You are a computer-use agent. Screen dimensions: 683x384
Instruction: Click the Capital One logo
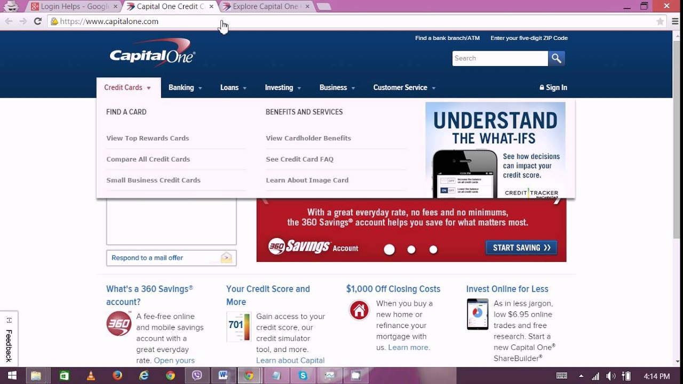click(x=153, y=52)
